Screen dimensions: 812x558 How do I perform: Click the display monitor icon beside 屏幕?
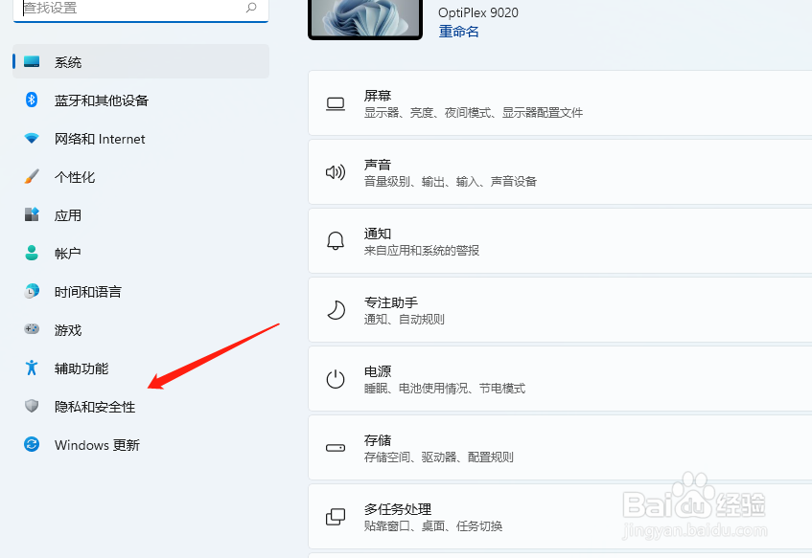[x=336, y=103]
